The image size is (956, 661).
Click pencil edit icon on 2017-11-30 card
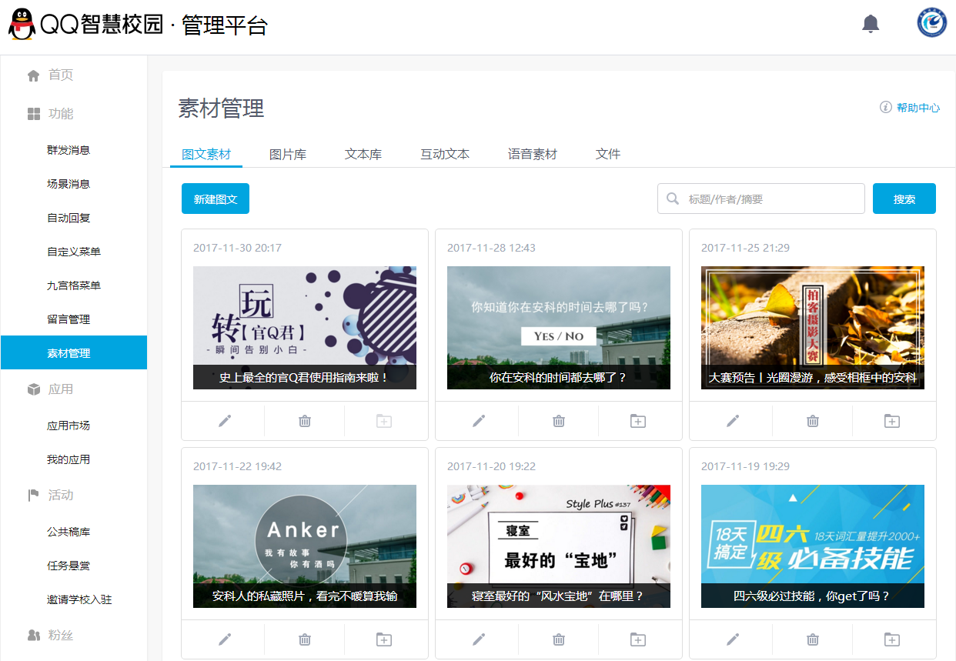tap(225, 421)
